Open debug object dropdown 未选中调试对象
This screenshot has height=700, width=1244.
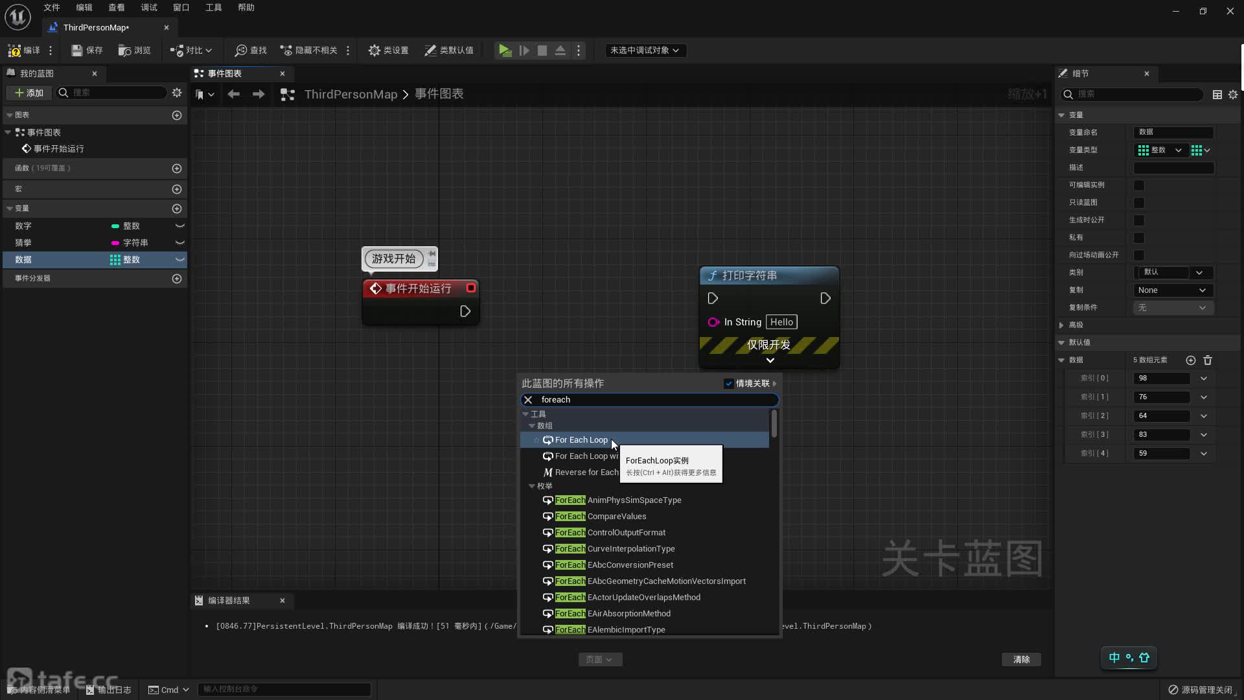(x=645, y=51)
